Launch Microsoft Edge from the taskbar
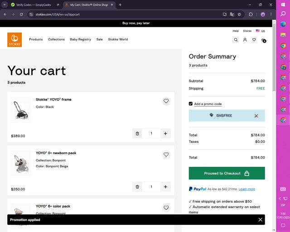This screenshot has width=290, height=232. tap(283, 24)
